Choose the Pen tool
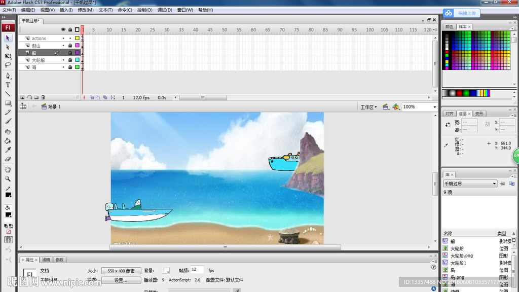The width and height of the screenshot is (519, 292). tap(8, 76)
